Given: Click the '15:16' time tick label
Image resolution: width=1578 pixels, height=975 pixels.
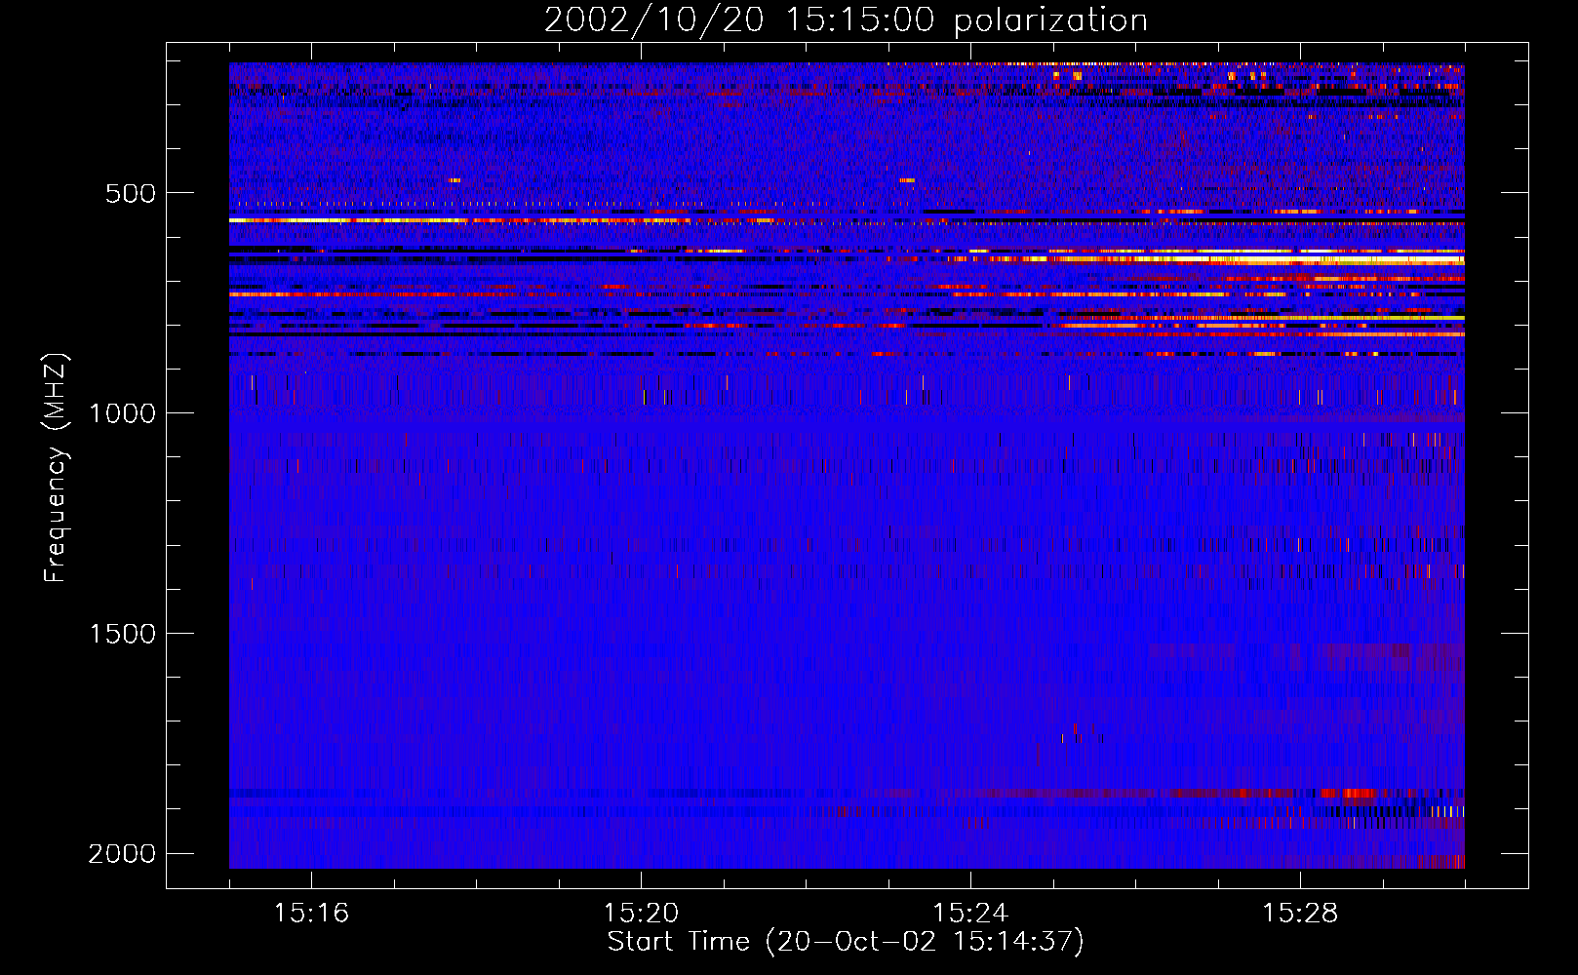Looking at the screenshot, I should (311, 913).
